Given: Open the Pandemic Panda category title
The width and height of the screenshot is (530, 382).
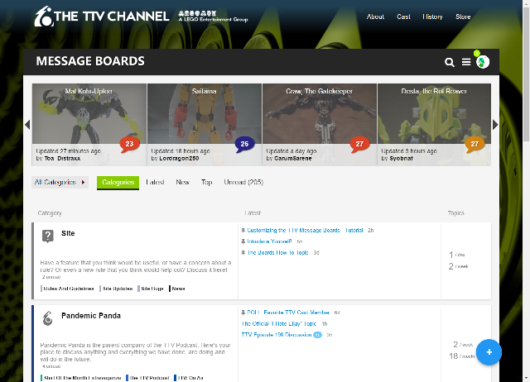Looking at the screenshot, I should tap(91, 316).
